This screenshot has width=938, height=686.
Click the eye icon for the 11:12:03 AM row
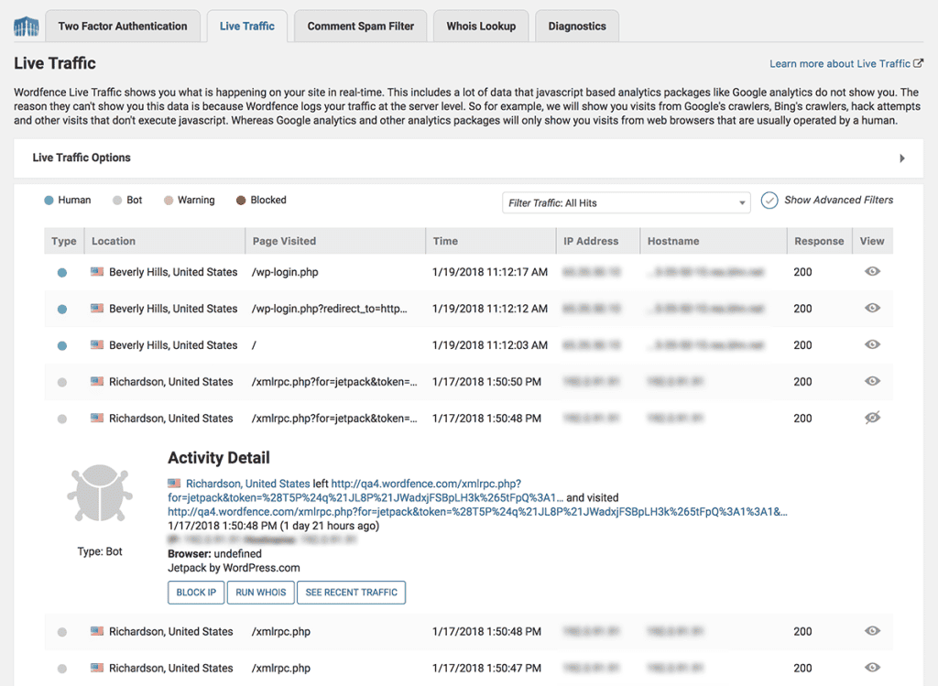872,344
